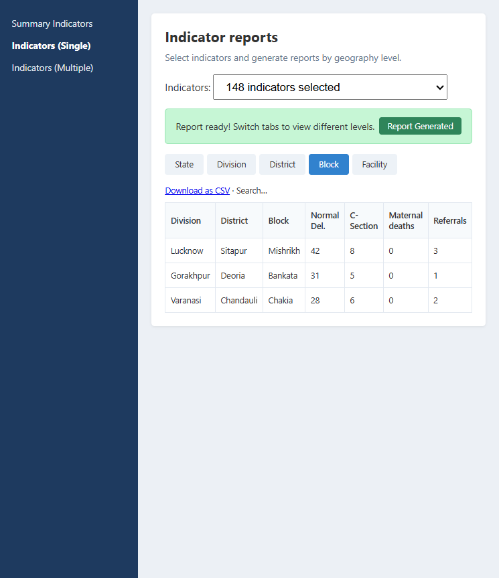Screen dimensions: 499x578
Task: Select the Gorakhpur division cell
Action: 190,275
